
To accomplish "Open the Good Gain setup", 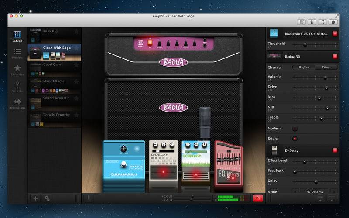I will pos(54,69).
